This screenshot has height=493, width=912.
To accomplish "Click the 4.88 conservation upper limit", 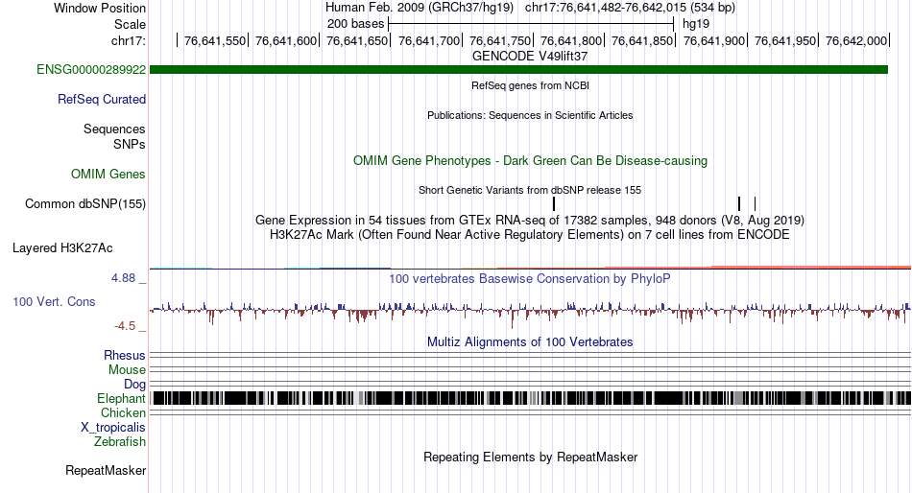I will tap(123, 278).
